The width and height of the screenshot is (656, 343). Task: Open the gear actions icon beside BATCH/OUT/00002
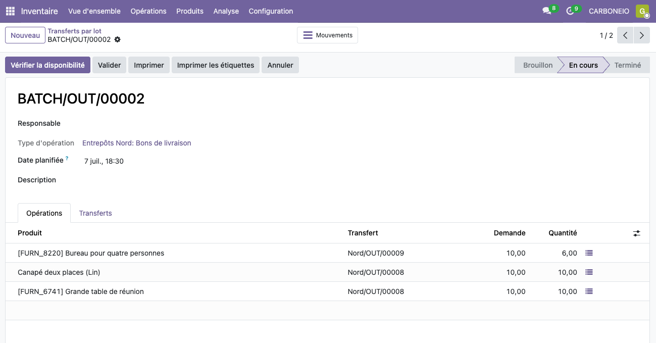point(118,39)
